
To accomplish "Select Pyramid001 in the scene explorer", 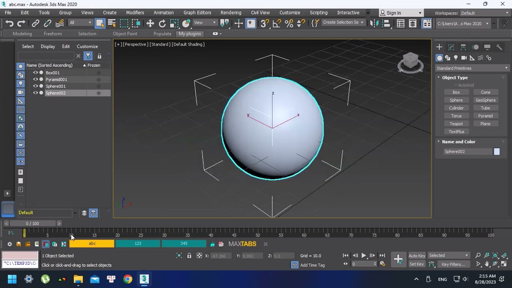I will click(56, 80).
